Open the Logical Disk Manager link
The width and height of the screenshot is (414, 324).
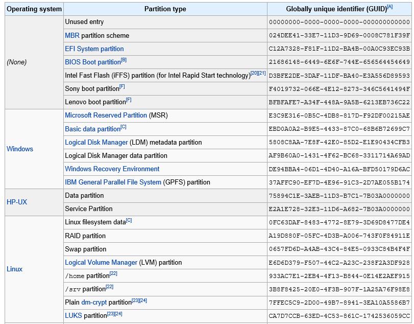96,143
